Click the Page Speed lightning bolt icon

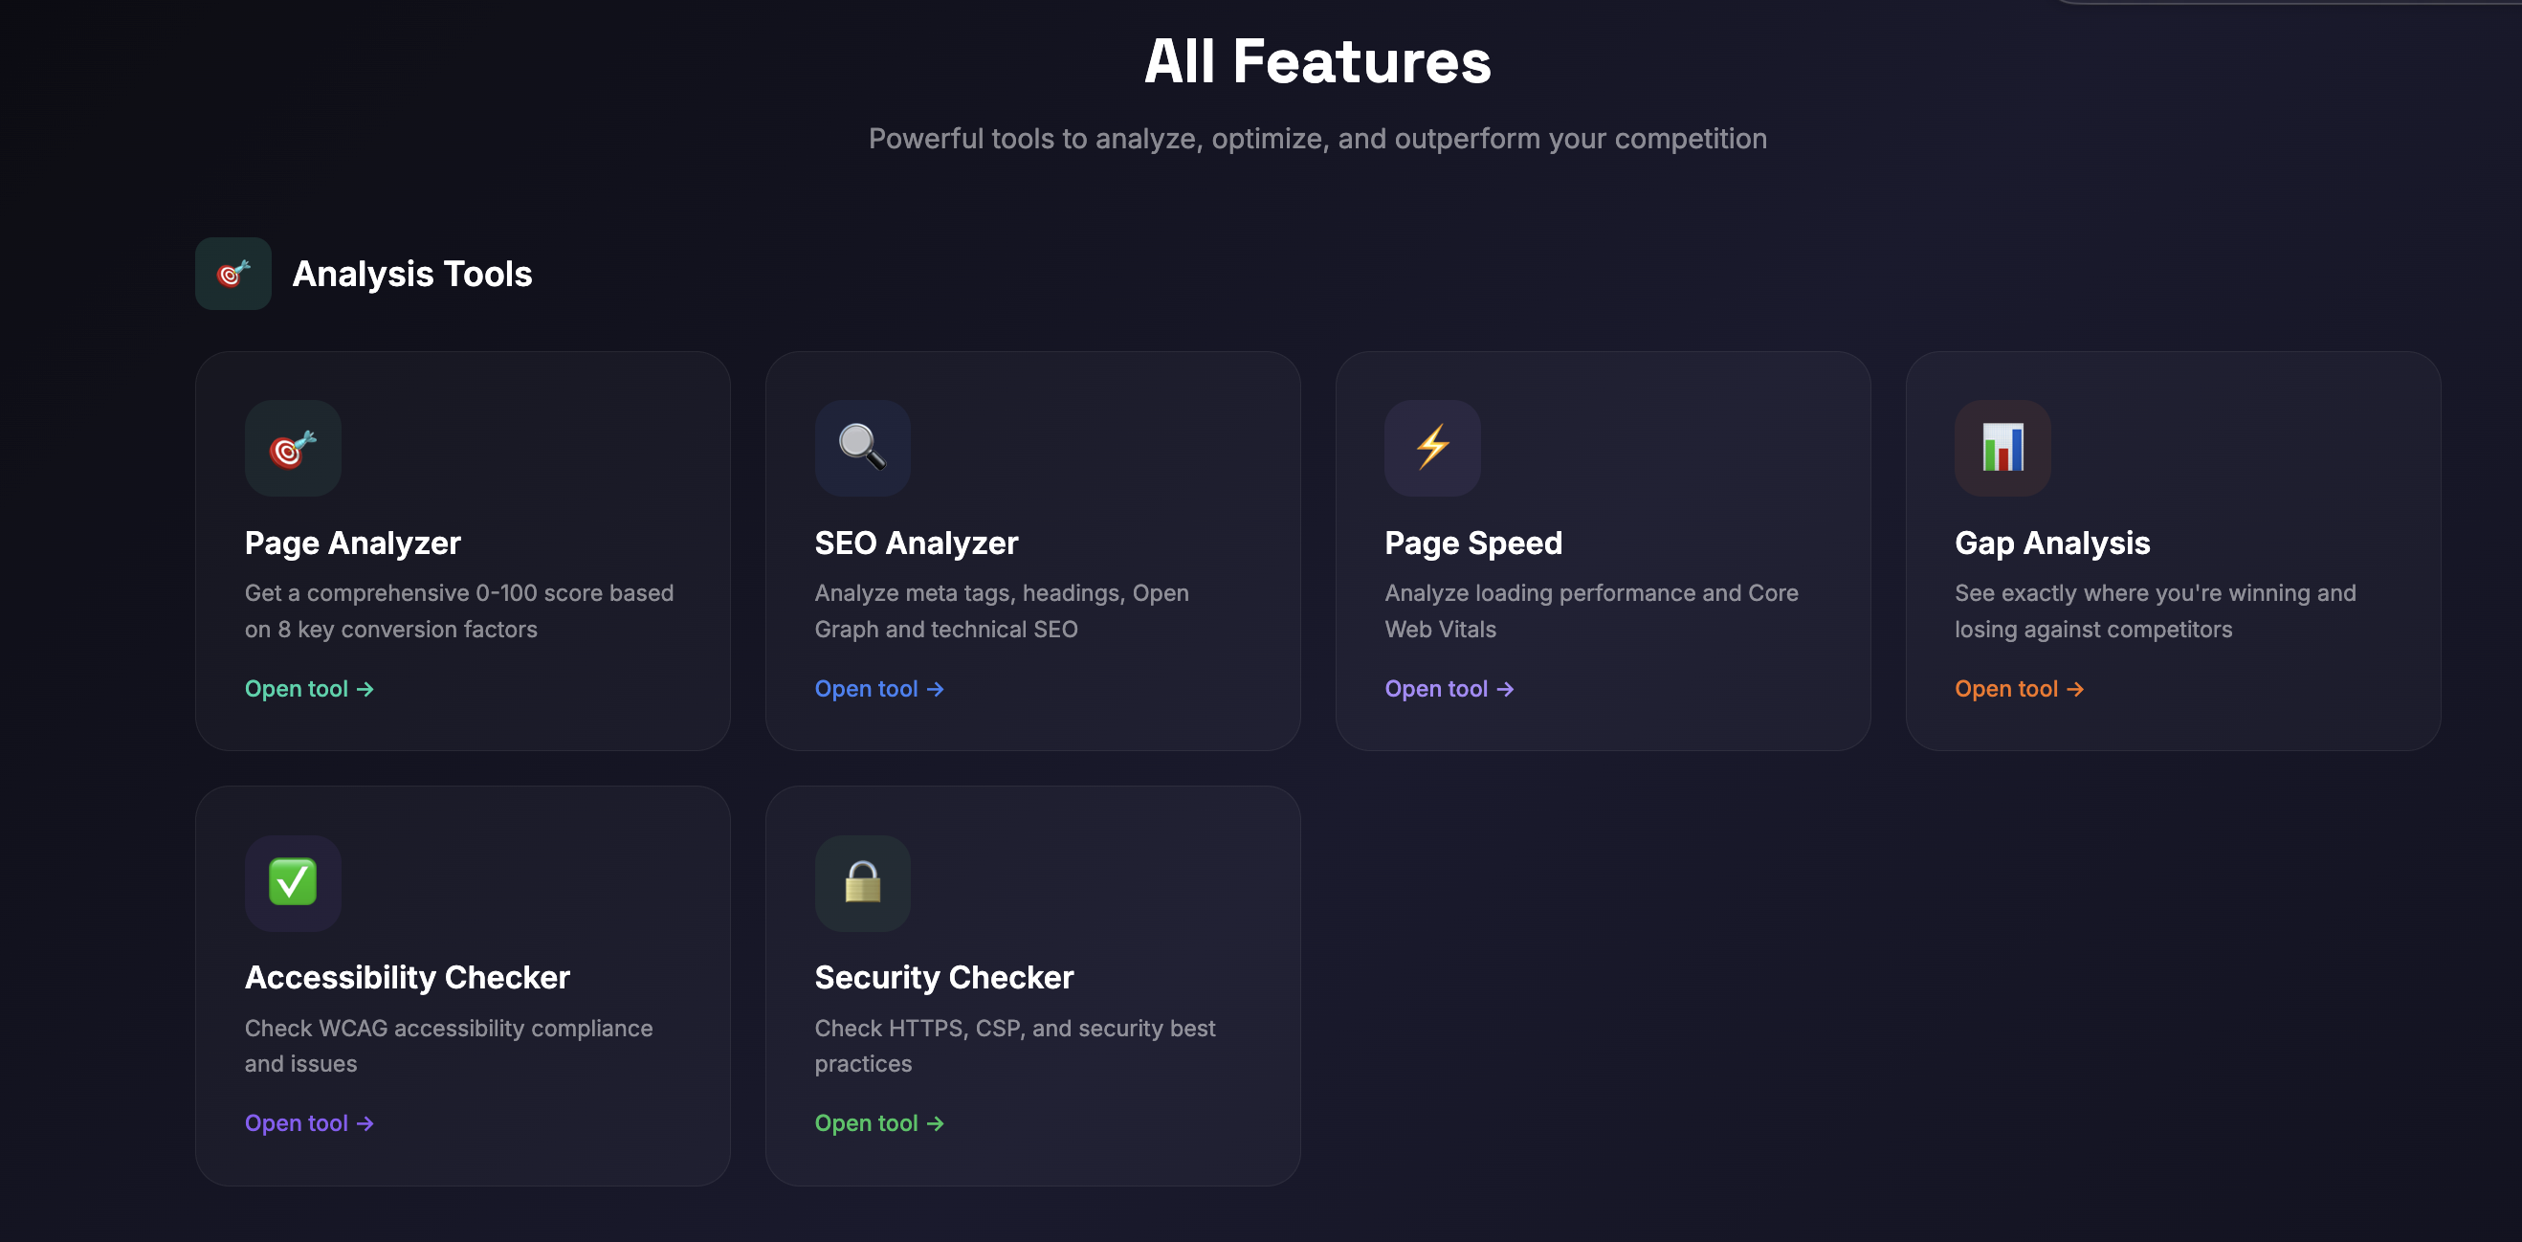pyautogui.click(x=1431, y=448)
